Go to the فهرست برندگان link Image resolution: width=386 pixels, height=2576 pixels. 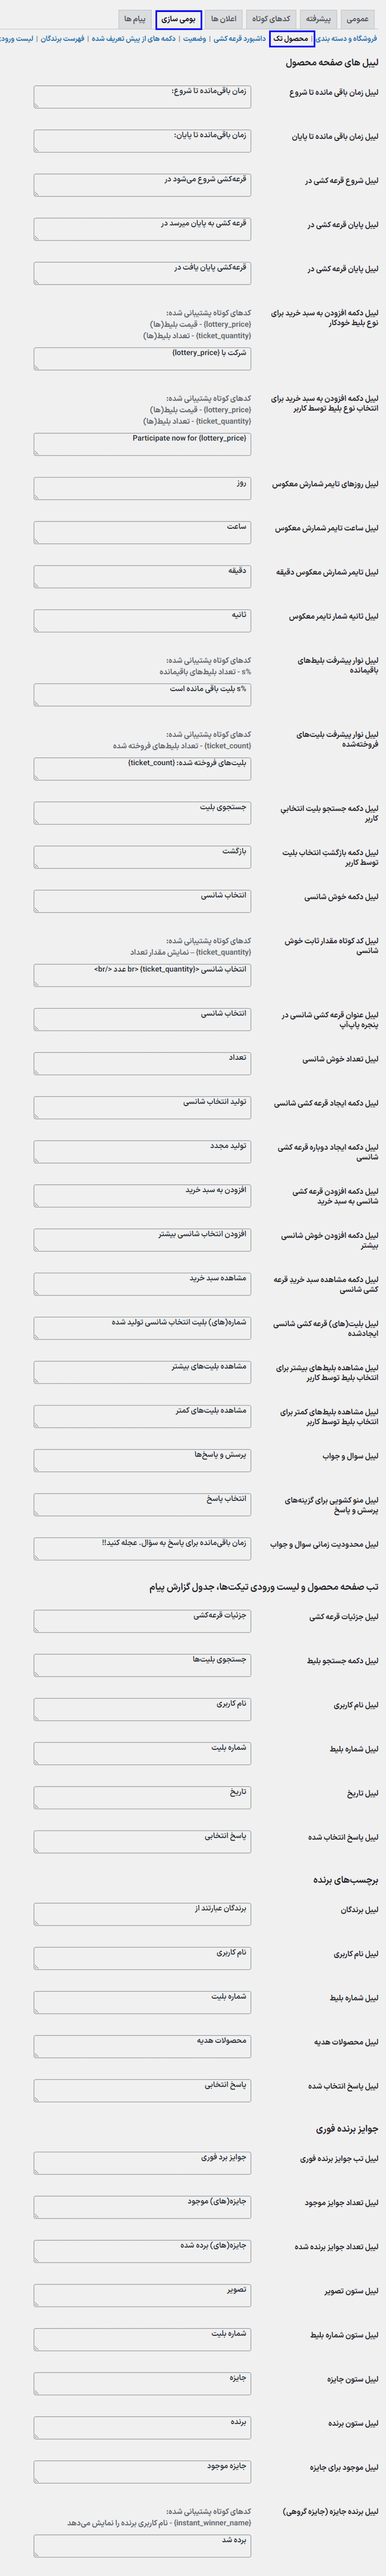[62, 38]
